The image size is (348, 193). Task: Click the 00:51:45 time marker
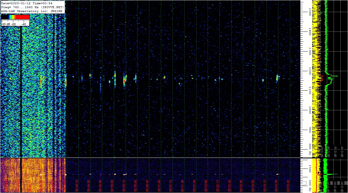click(194, 186)
